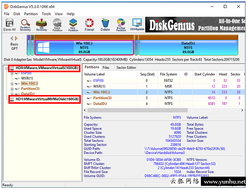
Task: Expand the Win 10(C:) tree node
Action: click(x=12, y=84)
